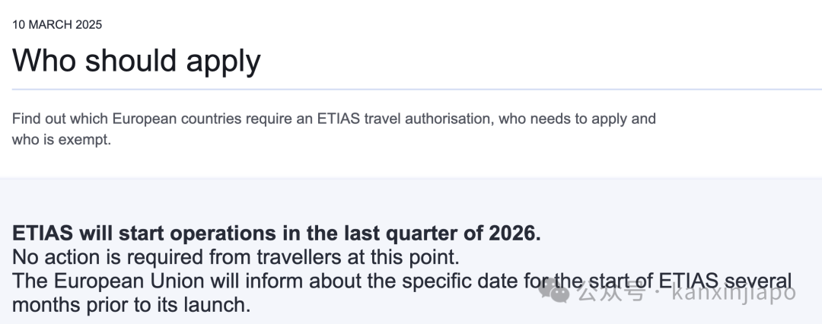Click 'months prior to its launch.' line
The image size is (822, 324).
click(x=131, y=304)
